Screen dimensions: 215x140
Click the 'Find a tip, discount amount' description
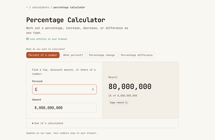64,72
